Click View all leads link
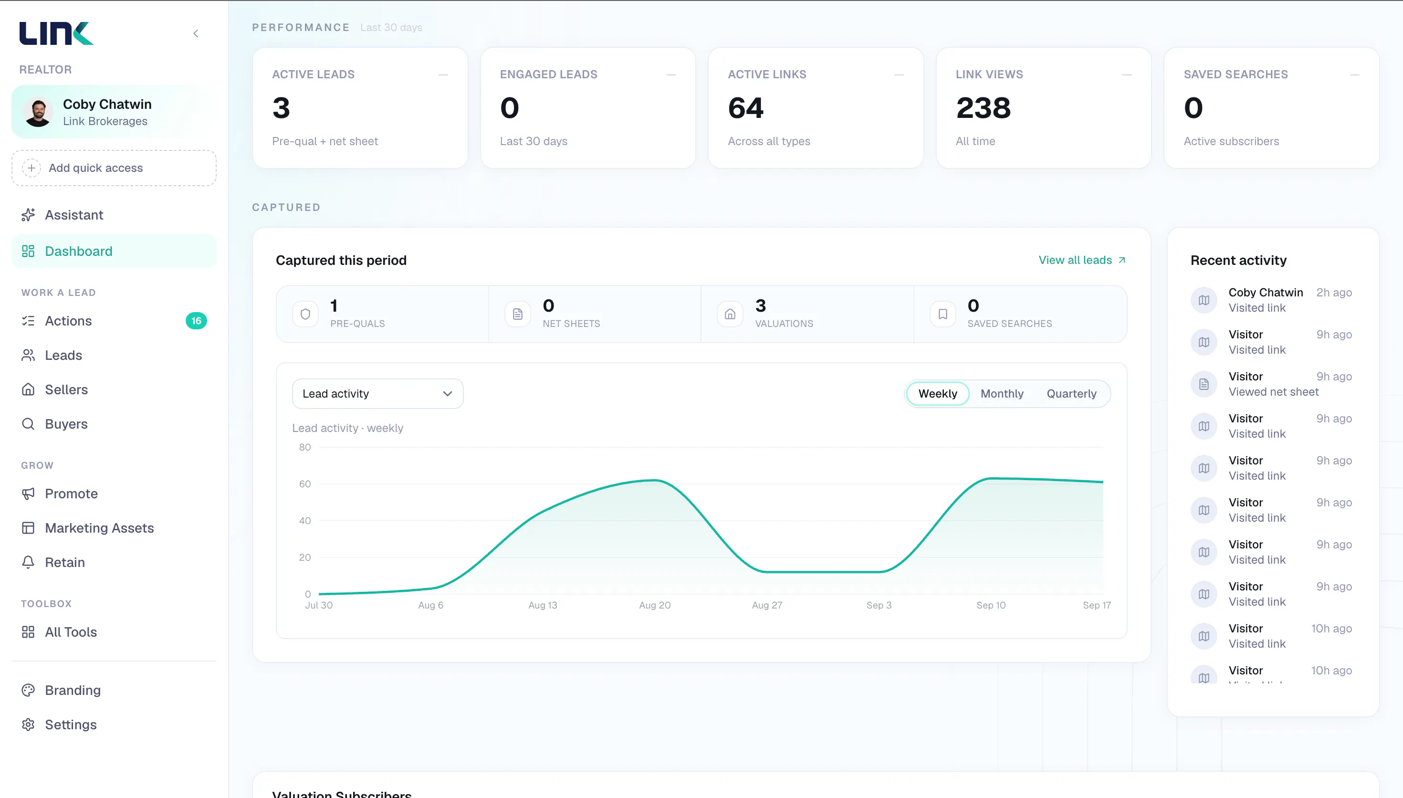 pos(1081,260)
